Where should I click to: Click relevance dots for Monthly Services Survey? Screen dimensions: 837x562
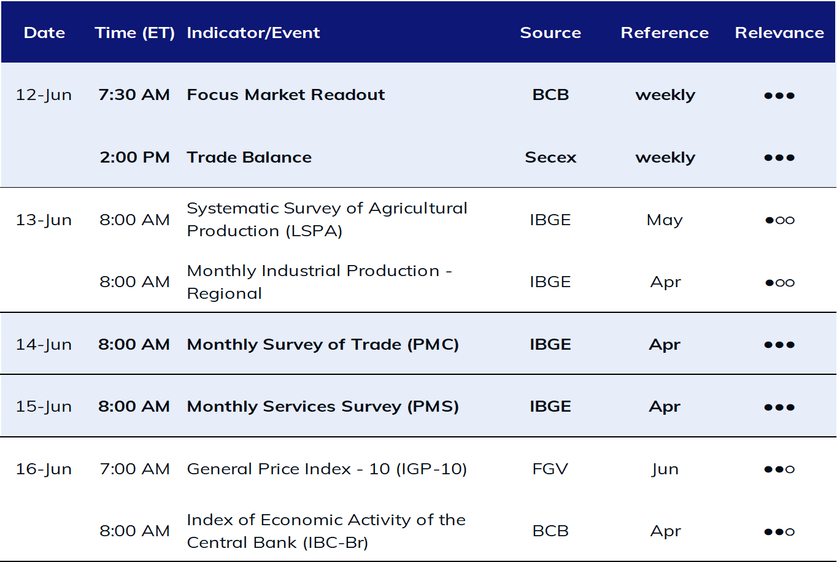click(779, 407)
